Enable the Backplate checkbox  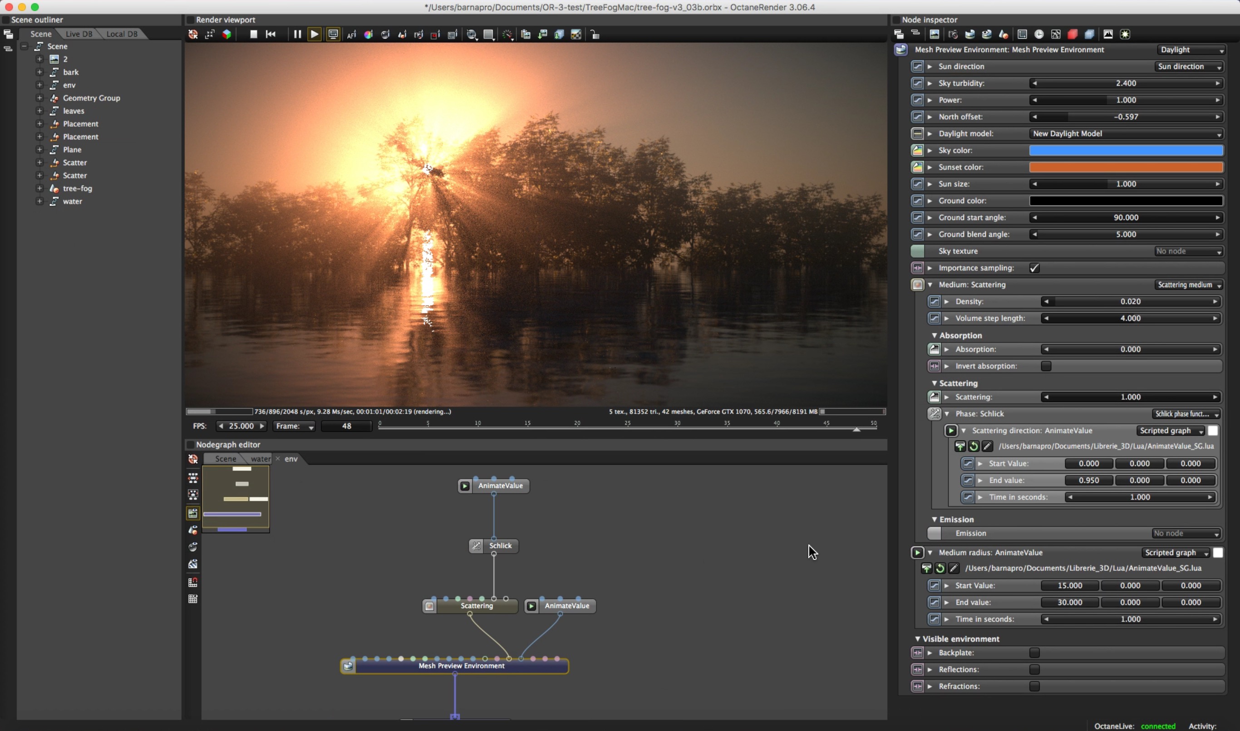tap(1034, 653)
